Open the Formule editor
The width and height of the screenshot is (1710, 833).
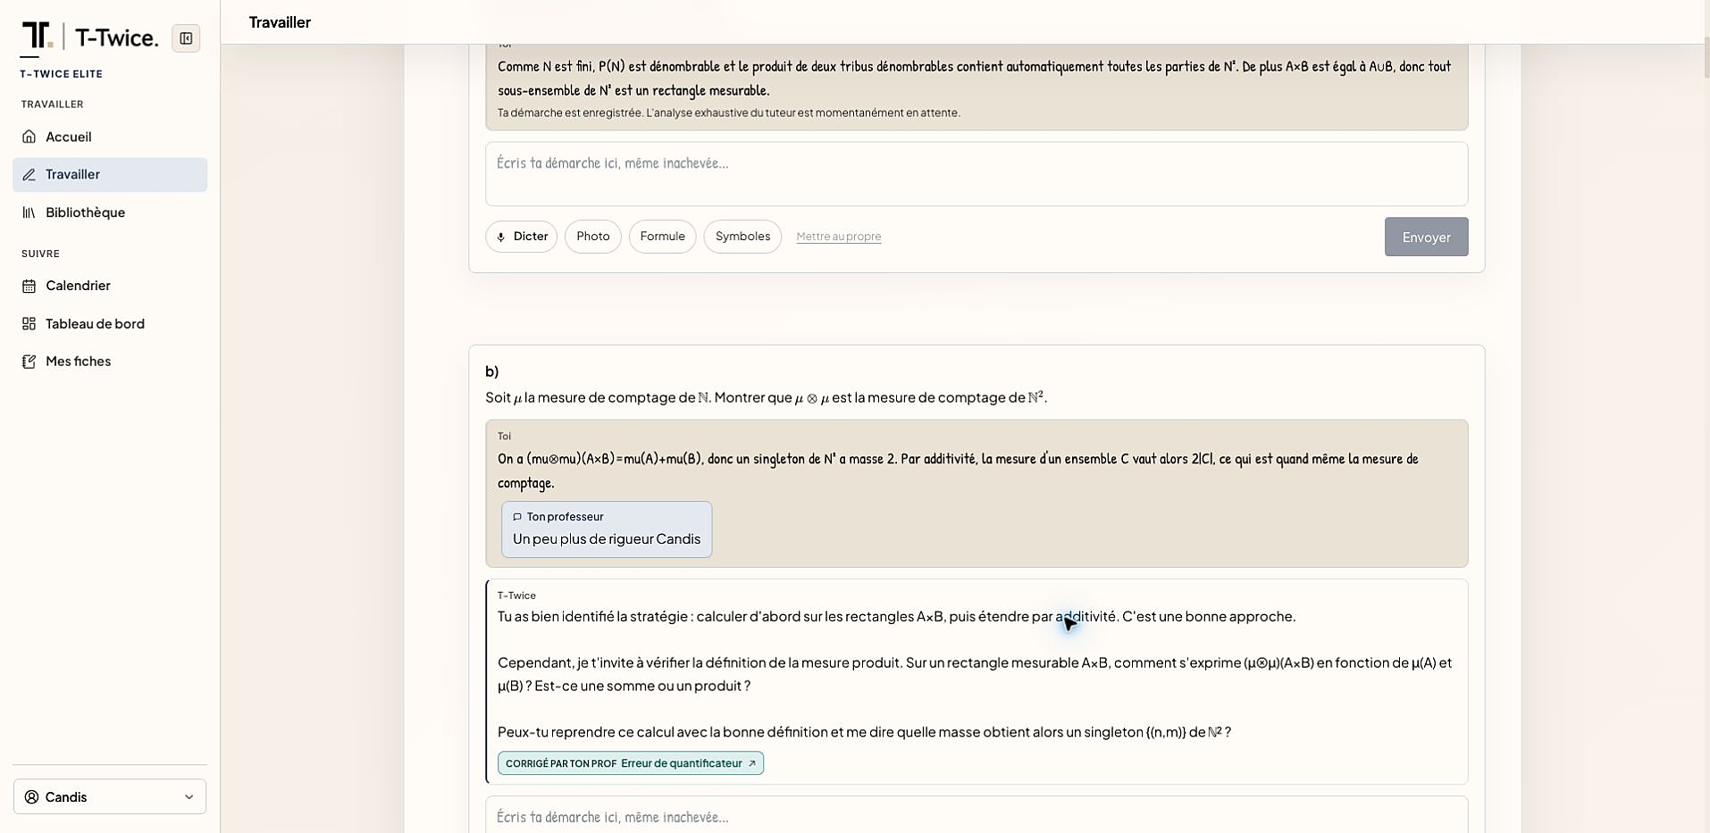(x=662, y=237)
